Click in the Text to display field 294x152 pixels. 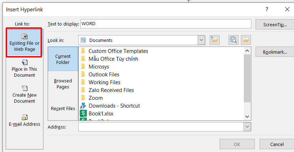[x=166, y=24]
